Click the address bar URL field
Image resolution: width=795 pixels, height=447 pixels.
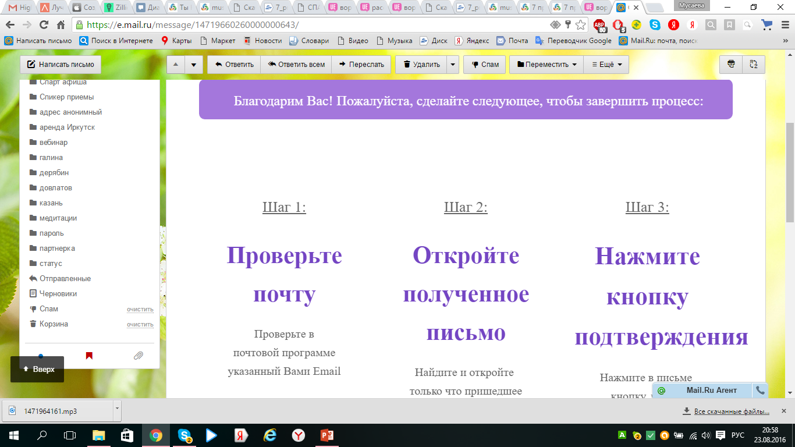point(314,25)
